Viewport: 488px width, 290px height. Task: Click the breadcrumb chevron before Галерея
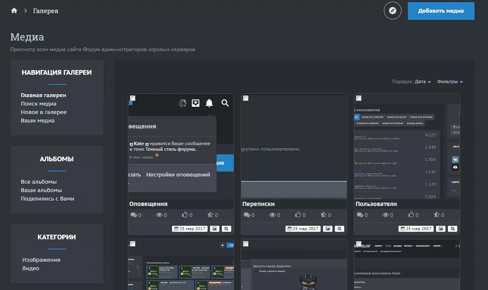tap(26, 11)
